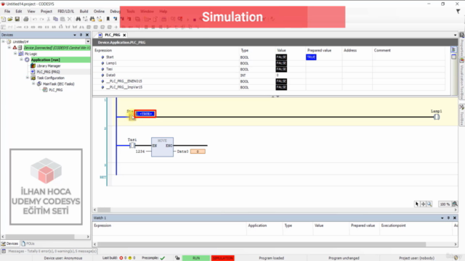Screen dimensions: 465x261
Task: Open the Watch 1 panel dropdown arrow
Action: coord(442,217)
